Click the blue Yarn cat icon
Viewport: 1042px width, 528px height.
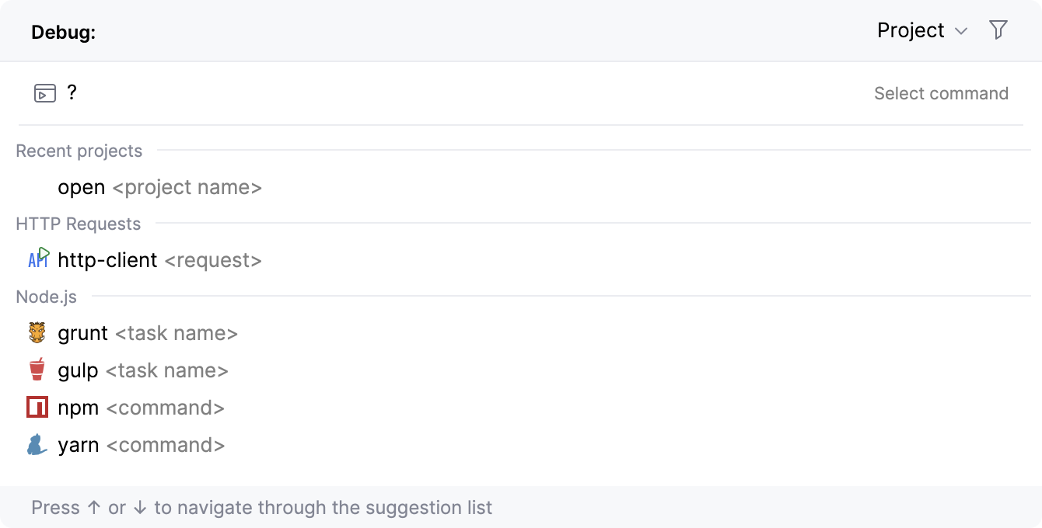coord(37,445)
